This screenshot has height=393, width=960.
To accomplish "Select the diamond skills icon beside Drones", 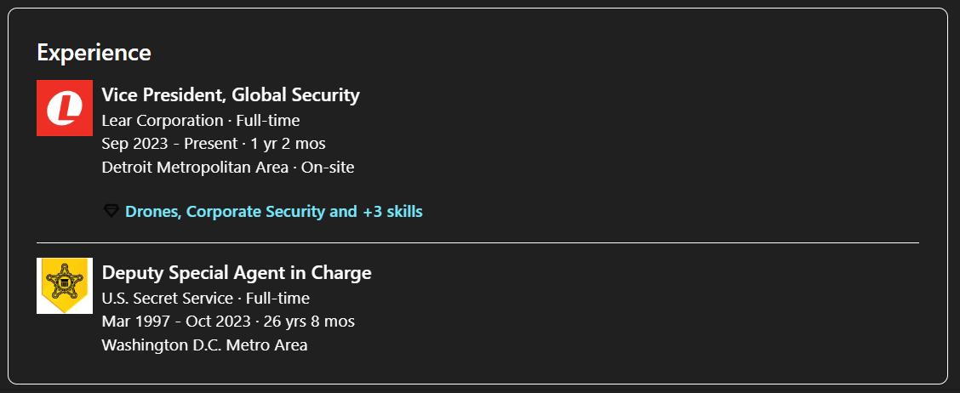I will 111,212.
